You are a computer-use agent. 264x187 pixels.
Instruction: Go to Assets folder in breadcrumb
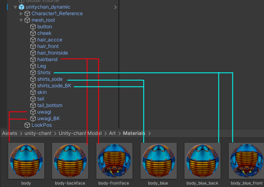point(9,133)
